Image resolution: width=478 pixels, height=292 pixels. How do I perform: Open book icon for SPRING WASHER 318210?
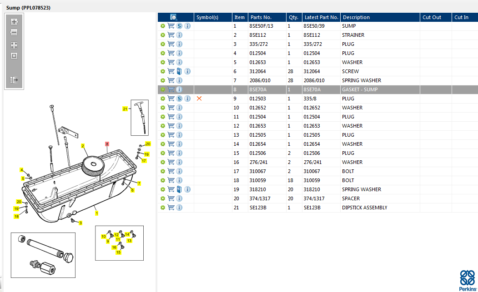179,189
